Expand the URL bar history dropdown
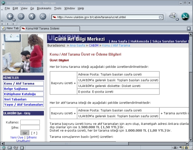This screenshot has width=193, height=150. tap(160, 17)
